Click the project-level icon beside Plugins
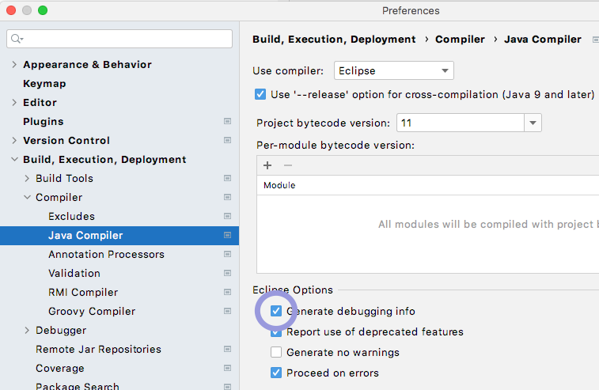The height and width of the screenshot is (390, 599). coord(227,122)
